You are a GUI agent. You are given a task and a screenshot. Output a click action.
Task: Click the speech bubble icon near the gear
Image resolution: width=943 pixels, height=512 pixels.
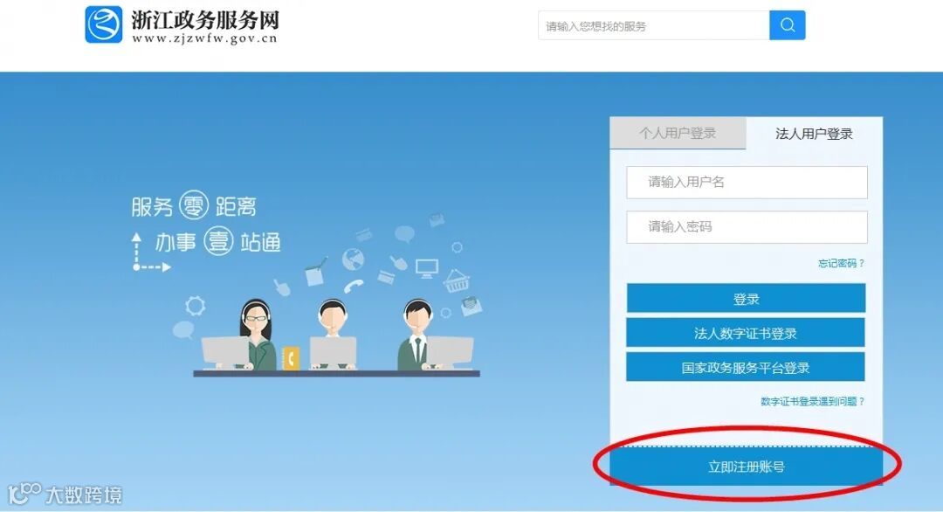(x=183, y=329)
